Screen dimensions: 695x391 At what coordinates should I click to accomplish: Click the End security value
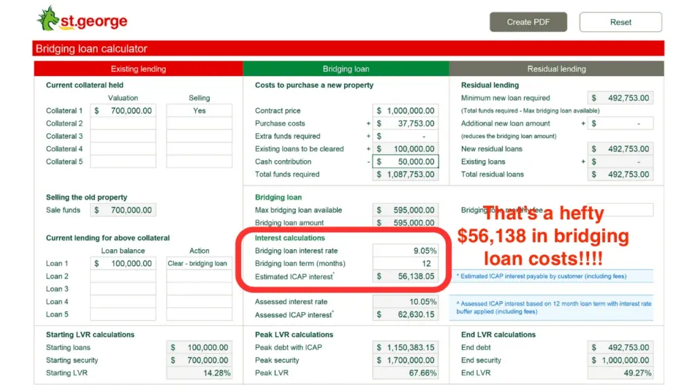point(620,360)
